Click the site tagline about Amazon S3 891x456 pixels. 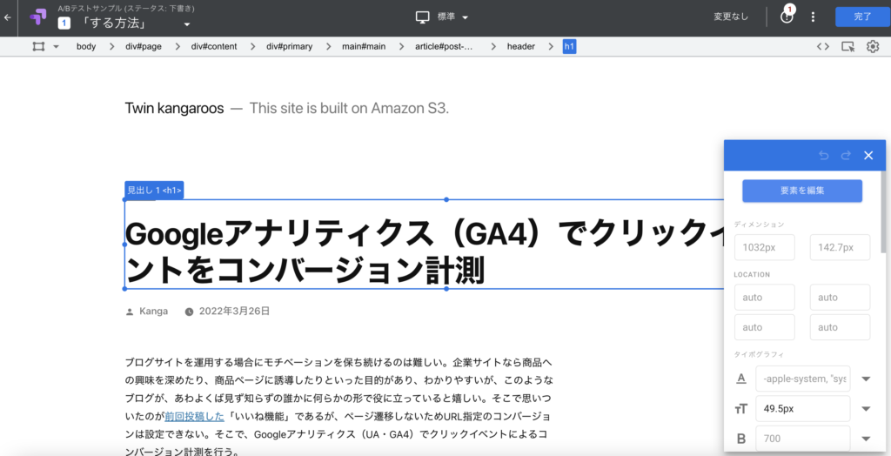pos(350,108)
